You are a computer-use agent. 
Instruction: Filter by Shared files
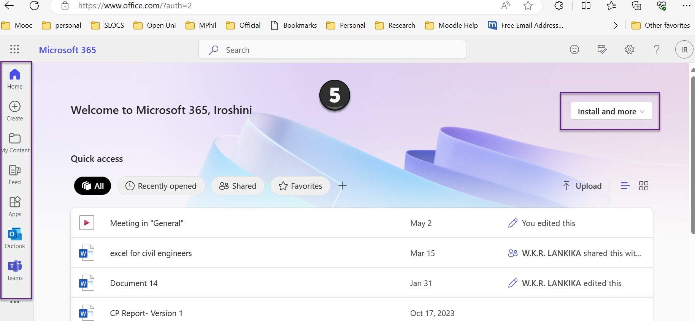(238, 186)
